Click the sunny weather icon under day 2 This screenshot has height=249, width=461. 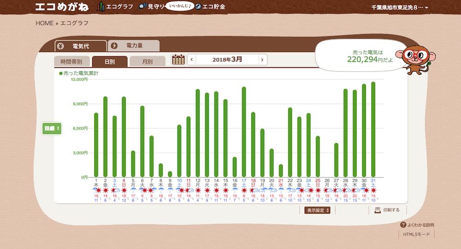click(105, 190)
